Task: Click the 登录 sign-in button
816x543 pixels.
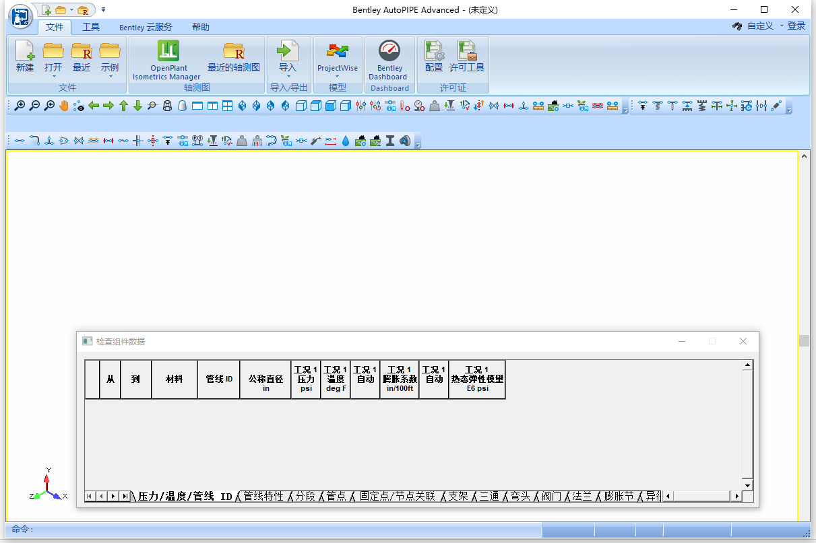Action: (x=796, y=26)
